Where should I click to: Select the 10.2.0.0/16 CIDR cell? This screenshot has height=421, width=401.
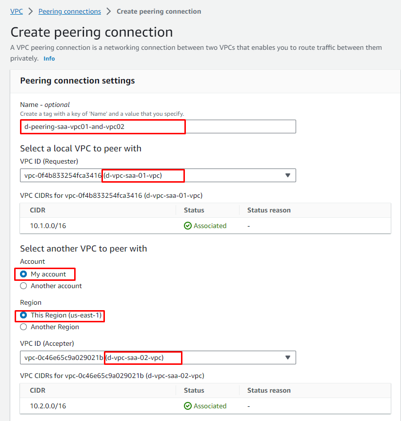pyautogui.click(x=48, y=406)
